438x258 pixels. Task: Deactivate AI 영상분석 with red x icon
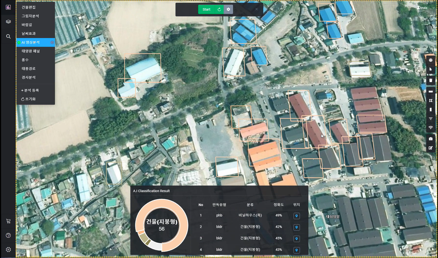pos(52,42)
